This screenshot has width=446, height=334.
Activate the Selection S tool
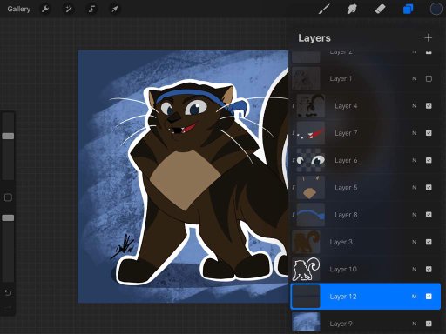[x=91, y=9]
